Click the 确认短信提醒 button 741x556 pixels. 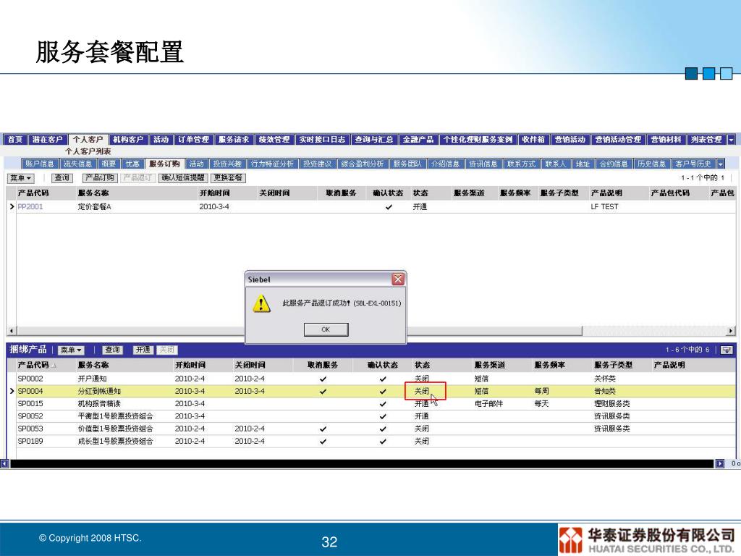(x=183, y=178)
